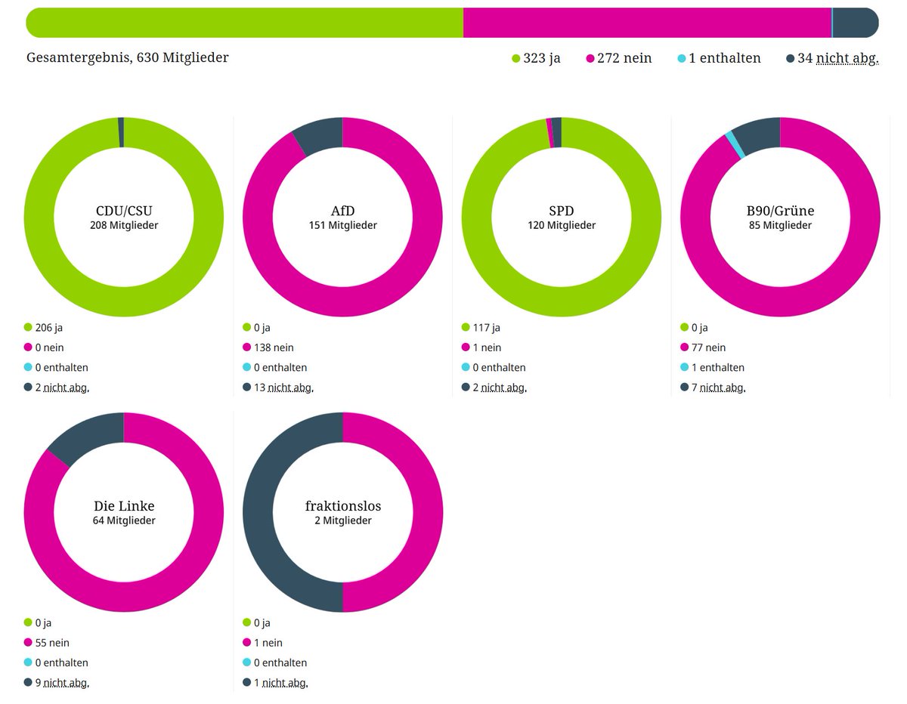Click the 'AfD' donut chart label

pyautogui.click(x=342, y=211)
